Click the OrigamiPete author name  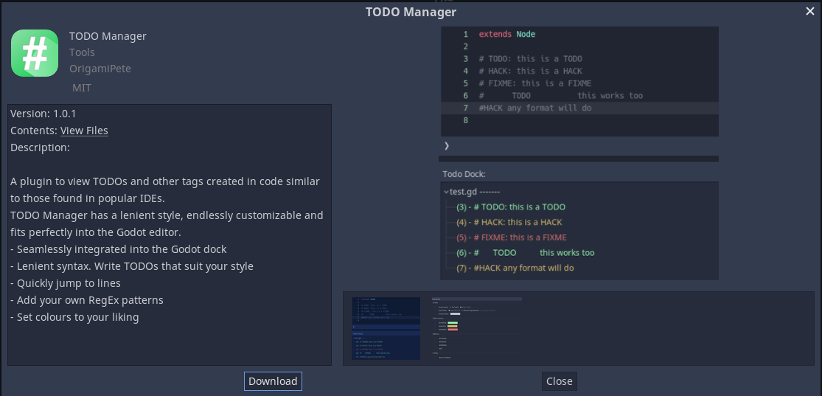tap(100, 69)
